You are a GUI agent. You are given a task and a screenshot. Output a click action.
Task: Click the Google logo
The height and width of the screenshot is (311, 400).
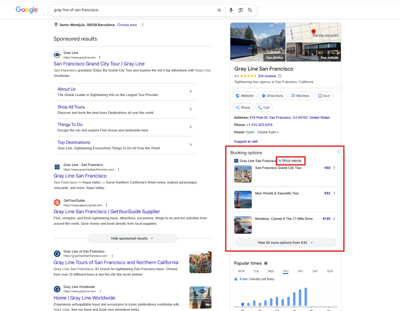pos(27,10)
